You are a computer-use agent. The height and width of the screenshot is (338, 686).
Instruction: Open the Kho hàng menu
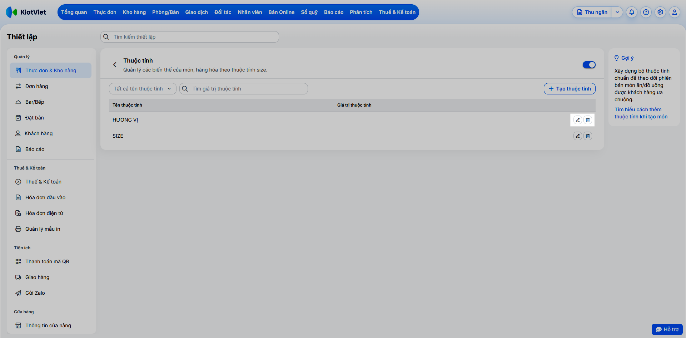(134, 12)
